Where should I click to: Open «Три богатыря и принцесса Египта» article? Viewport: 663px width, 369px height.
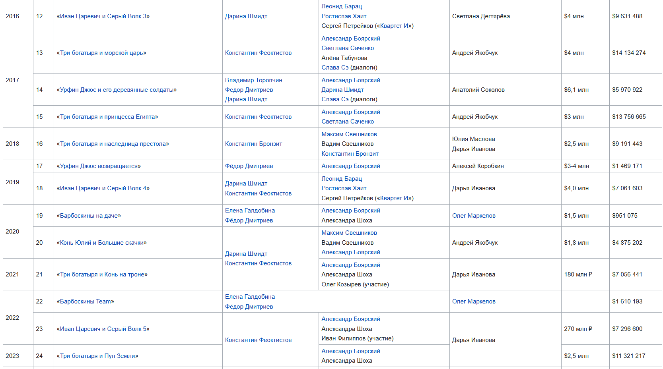(x=107, y=117)
